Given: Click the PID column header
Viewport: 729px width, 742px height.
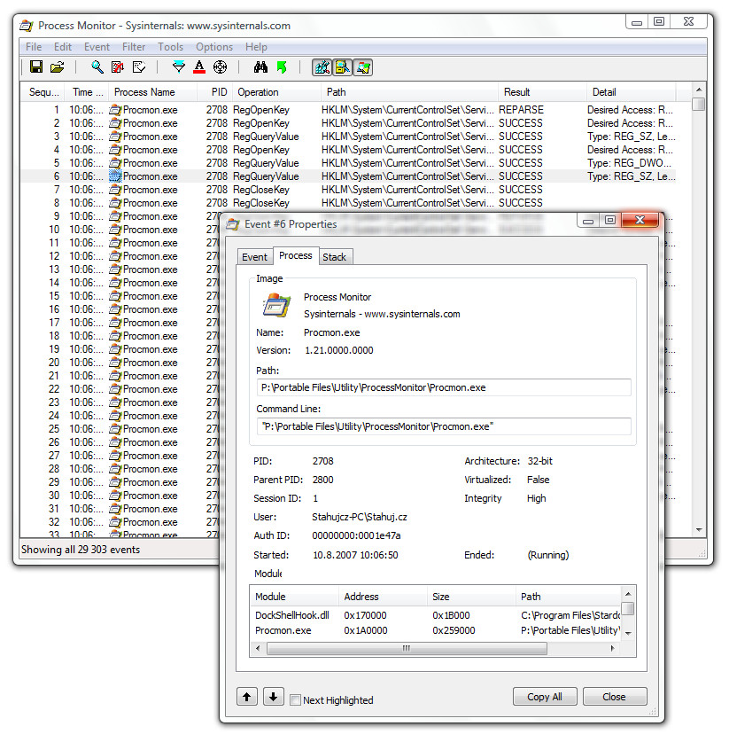Looking at the screenshot, I should point(215,92).
